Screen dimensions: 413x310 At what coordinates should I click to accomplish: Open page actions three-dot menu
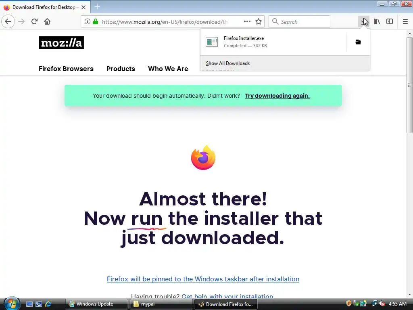pyautogui.click(x=247, y=21)
